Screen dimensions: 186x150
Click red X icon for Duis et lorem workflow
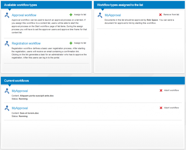coord(161,108)
